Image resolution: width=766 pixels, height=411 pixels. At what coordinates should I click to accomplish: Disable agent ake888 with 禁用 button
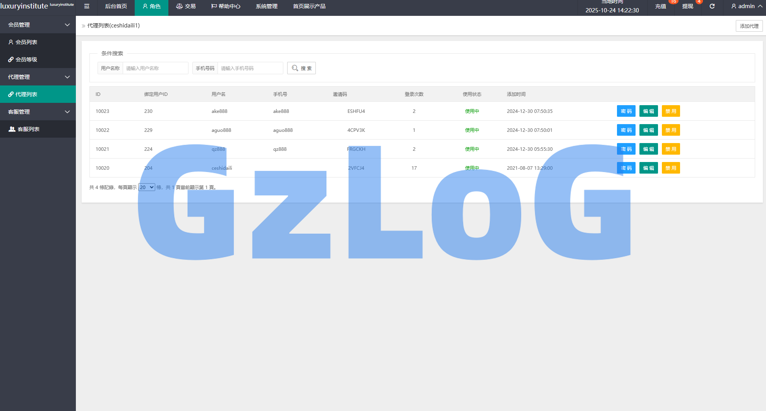click(670, 111)
